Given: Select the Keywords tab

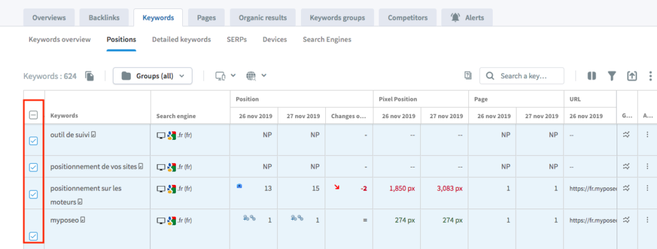Looking at the screenshot, I should tap(158, 17).
